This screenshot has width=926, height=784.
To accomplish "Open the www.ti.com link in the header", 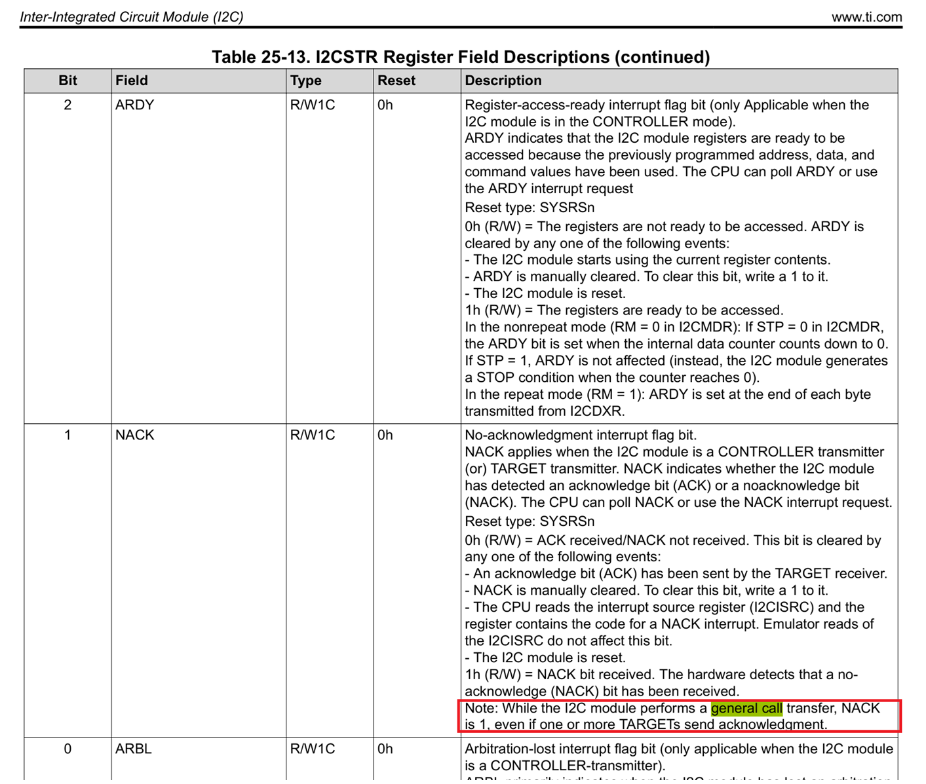I will tap(866, 17).
